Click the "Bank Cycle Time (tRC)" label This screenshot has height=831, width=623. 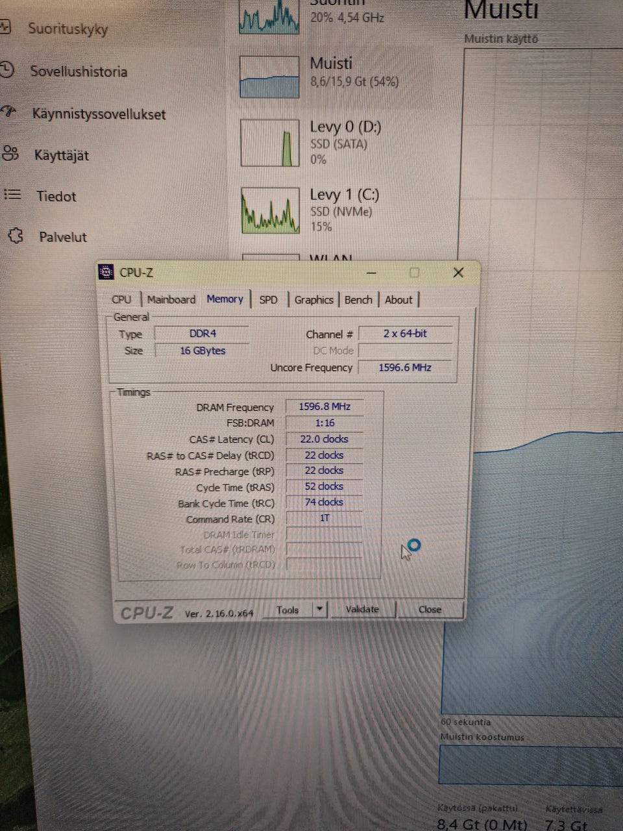coord(226,503)
